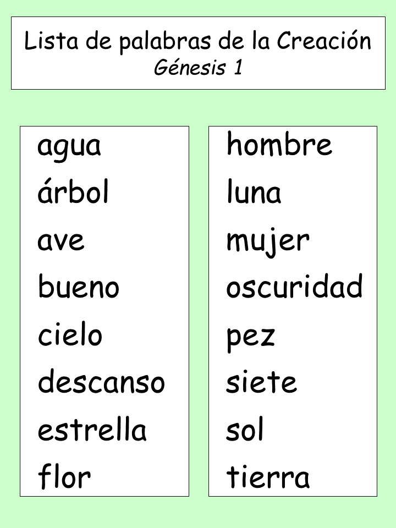Click the word 'pez'
The width and height of the screenshot is (396, 528).
pyautogui.click(x=251, y=338)
